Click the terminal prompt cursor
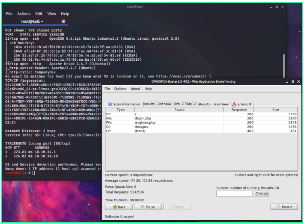This screenshot has width=304, height=224. click(34, 173)
